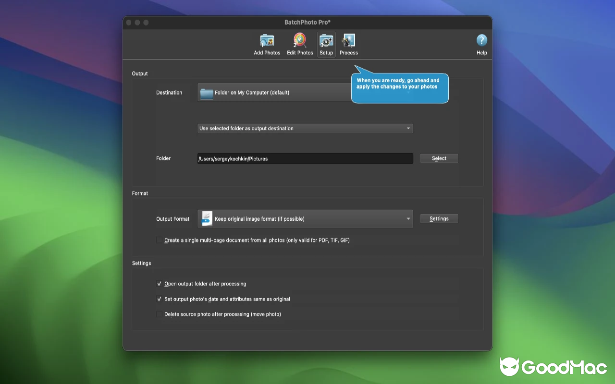Uncheck 'Set output photo's date and attributes'
Image resolution: width=615 pixels, height=384 pixels.
[x=159, y=299]
